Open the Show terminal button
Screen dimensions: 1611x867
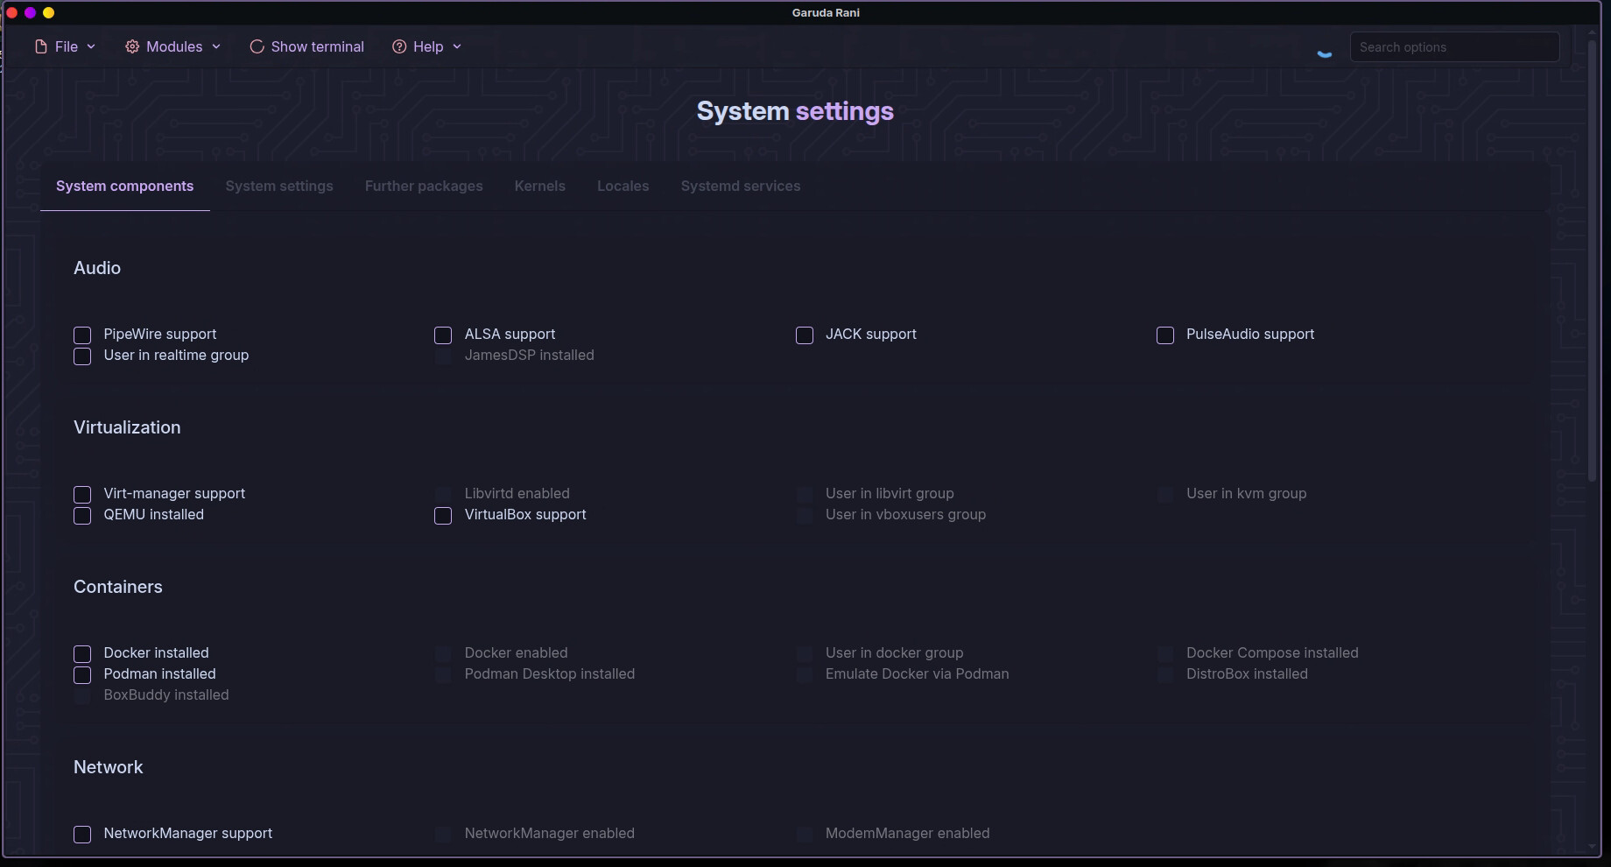[306, 46]
